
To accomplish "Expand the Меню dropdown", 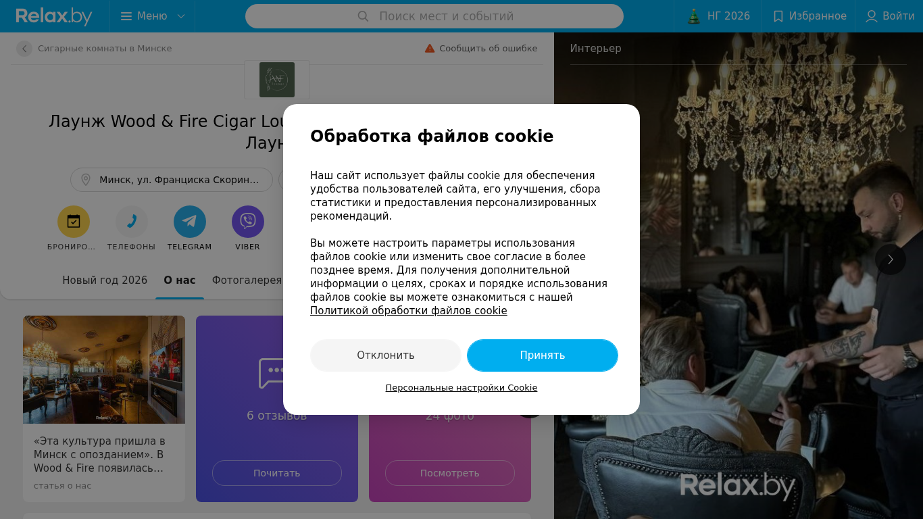I will [153, 16].
